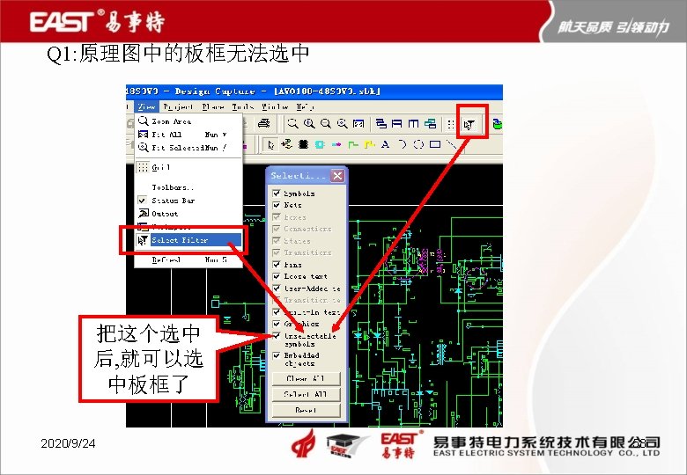Open the Window menu

(x=275, y=106)
